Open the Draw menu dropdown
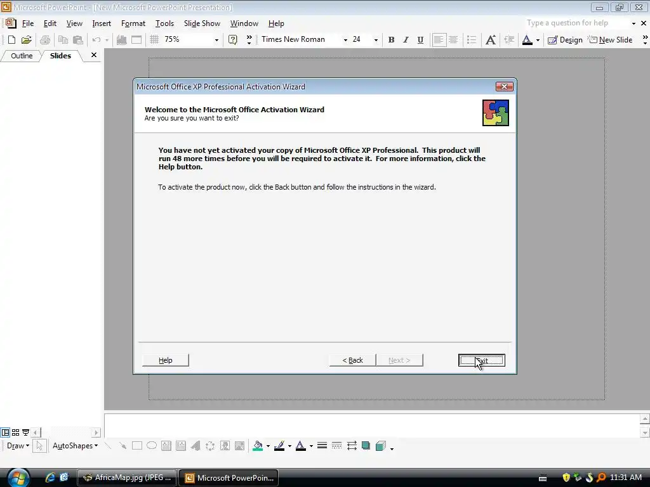 pos(18,446)
